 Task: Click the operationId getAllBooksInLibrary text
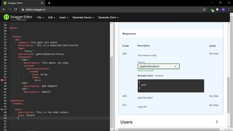click(50, 54)
